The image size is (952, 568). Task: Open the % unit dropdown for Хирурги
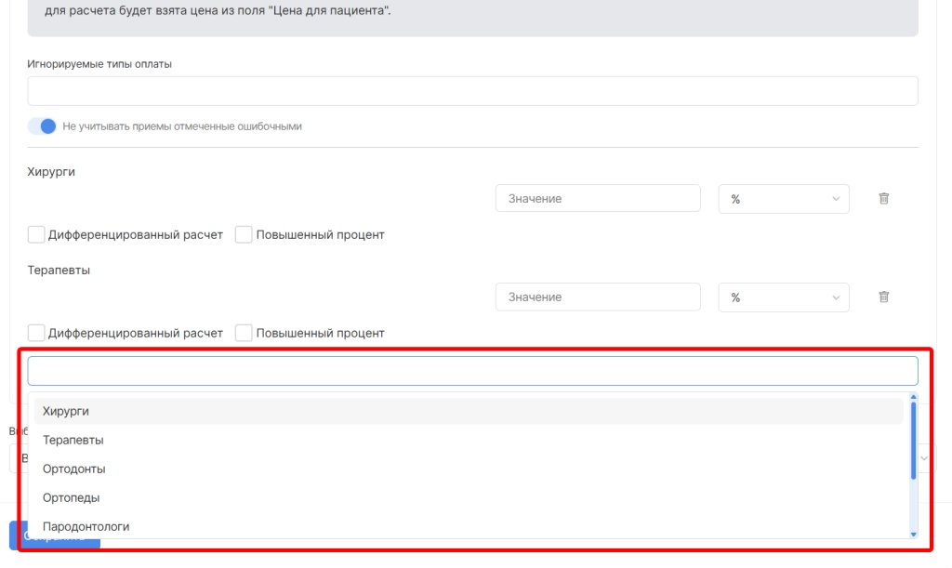[783, 199]
